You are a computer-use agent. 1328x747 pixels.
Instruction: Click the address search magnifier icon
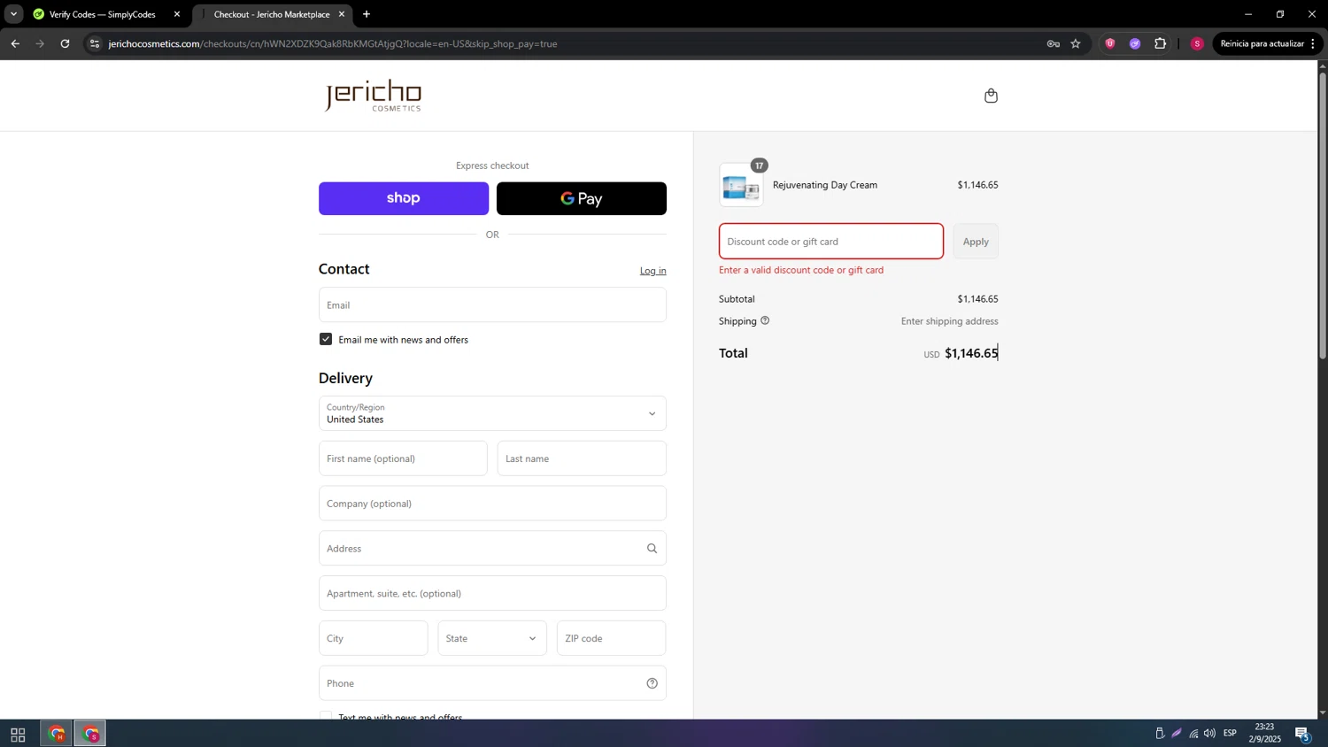[652, 549]
